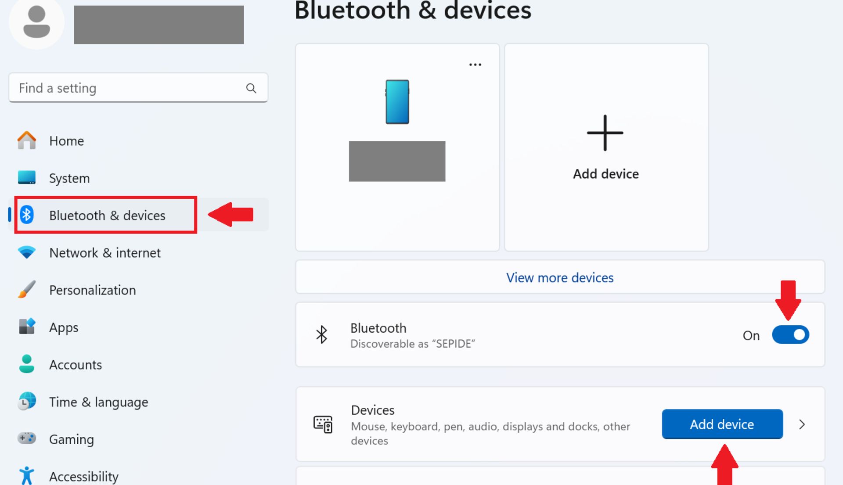Click the Network & internet wifi icon
The width and height of the screenshot is (843, 485).
point(26,252)
